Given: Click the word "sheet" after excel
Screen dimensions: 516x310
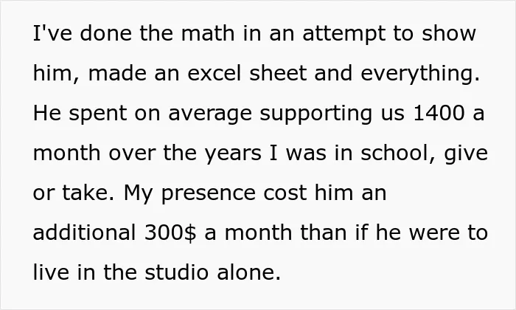Looking at the screenshot, I should coord(278,73).
